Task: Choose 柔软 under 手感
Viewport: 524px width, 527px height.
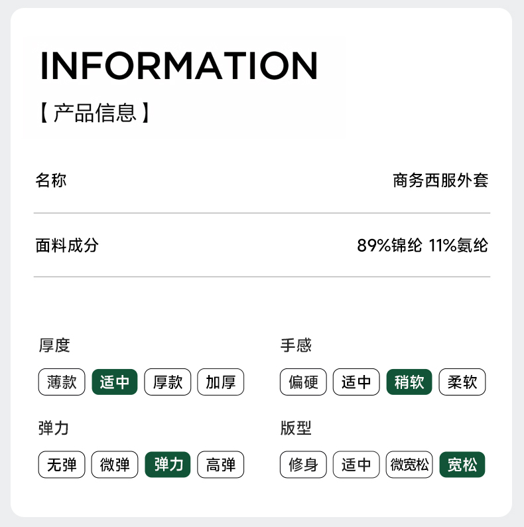Action: pyautogui.click(x=462, y=382)
